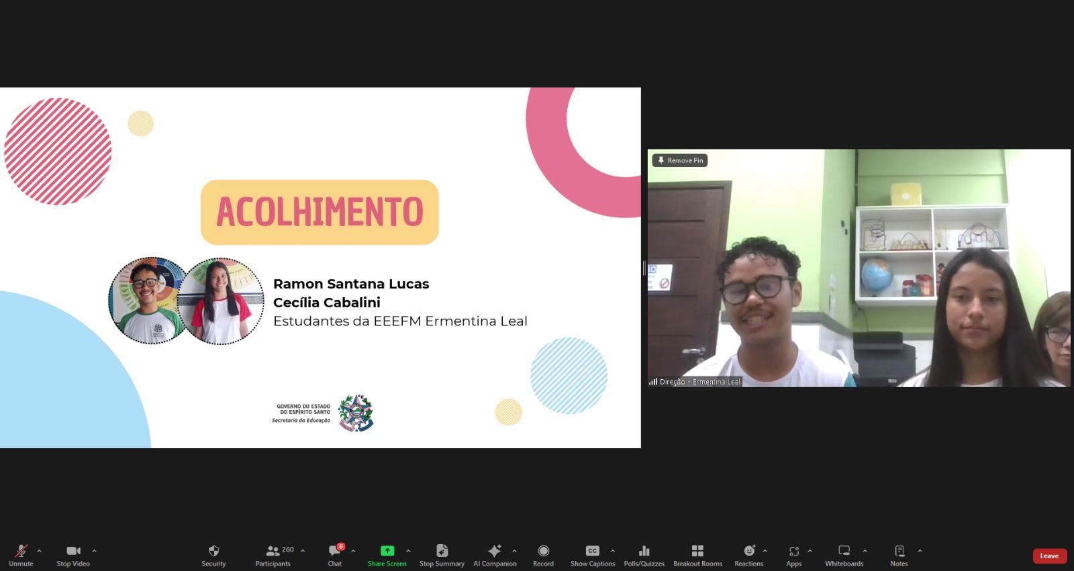This screenshot has height=571, width=1074.
Task: Click the green Share Screen button
Action: pyautogui.click(x=387, y=556)
